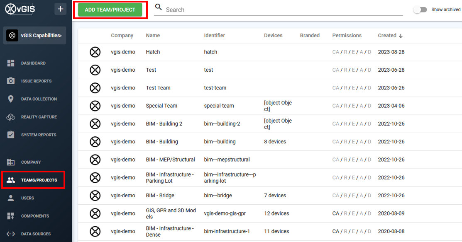This screenshot has height=242, width=462.
Task: Click the Company building icon in the sidebar
Action: click(11, 162)
